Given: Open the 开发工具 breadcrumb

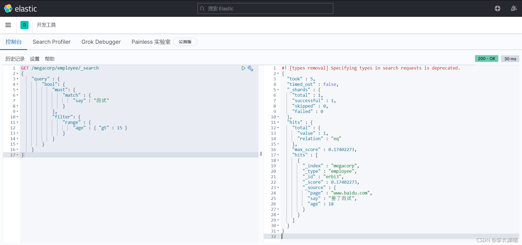Looking at the screenshot, I should pos(46,25).
